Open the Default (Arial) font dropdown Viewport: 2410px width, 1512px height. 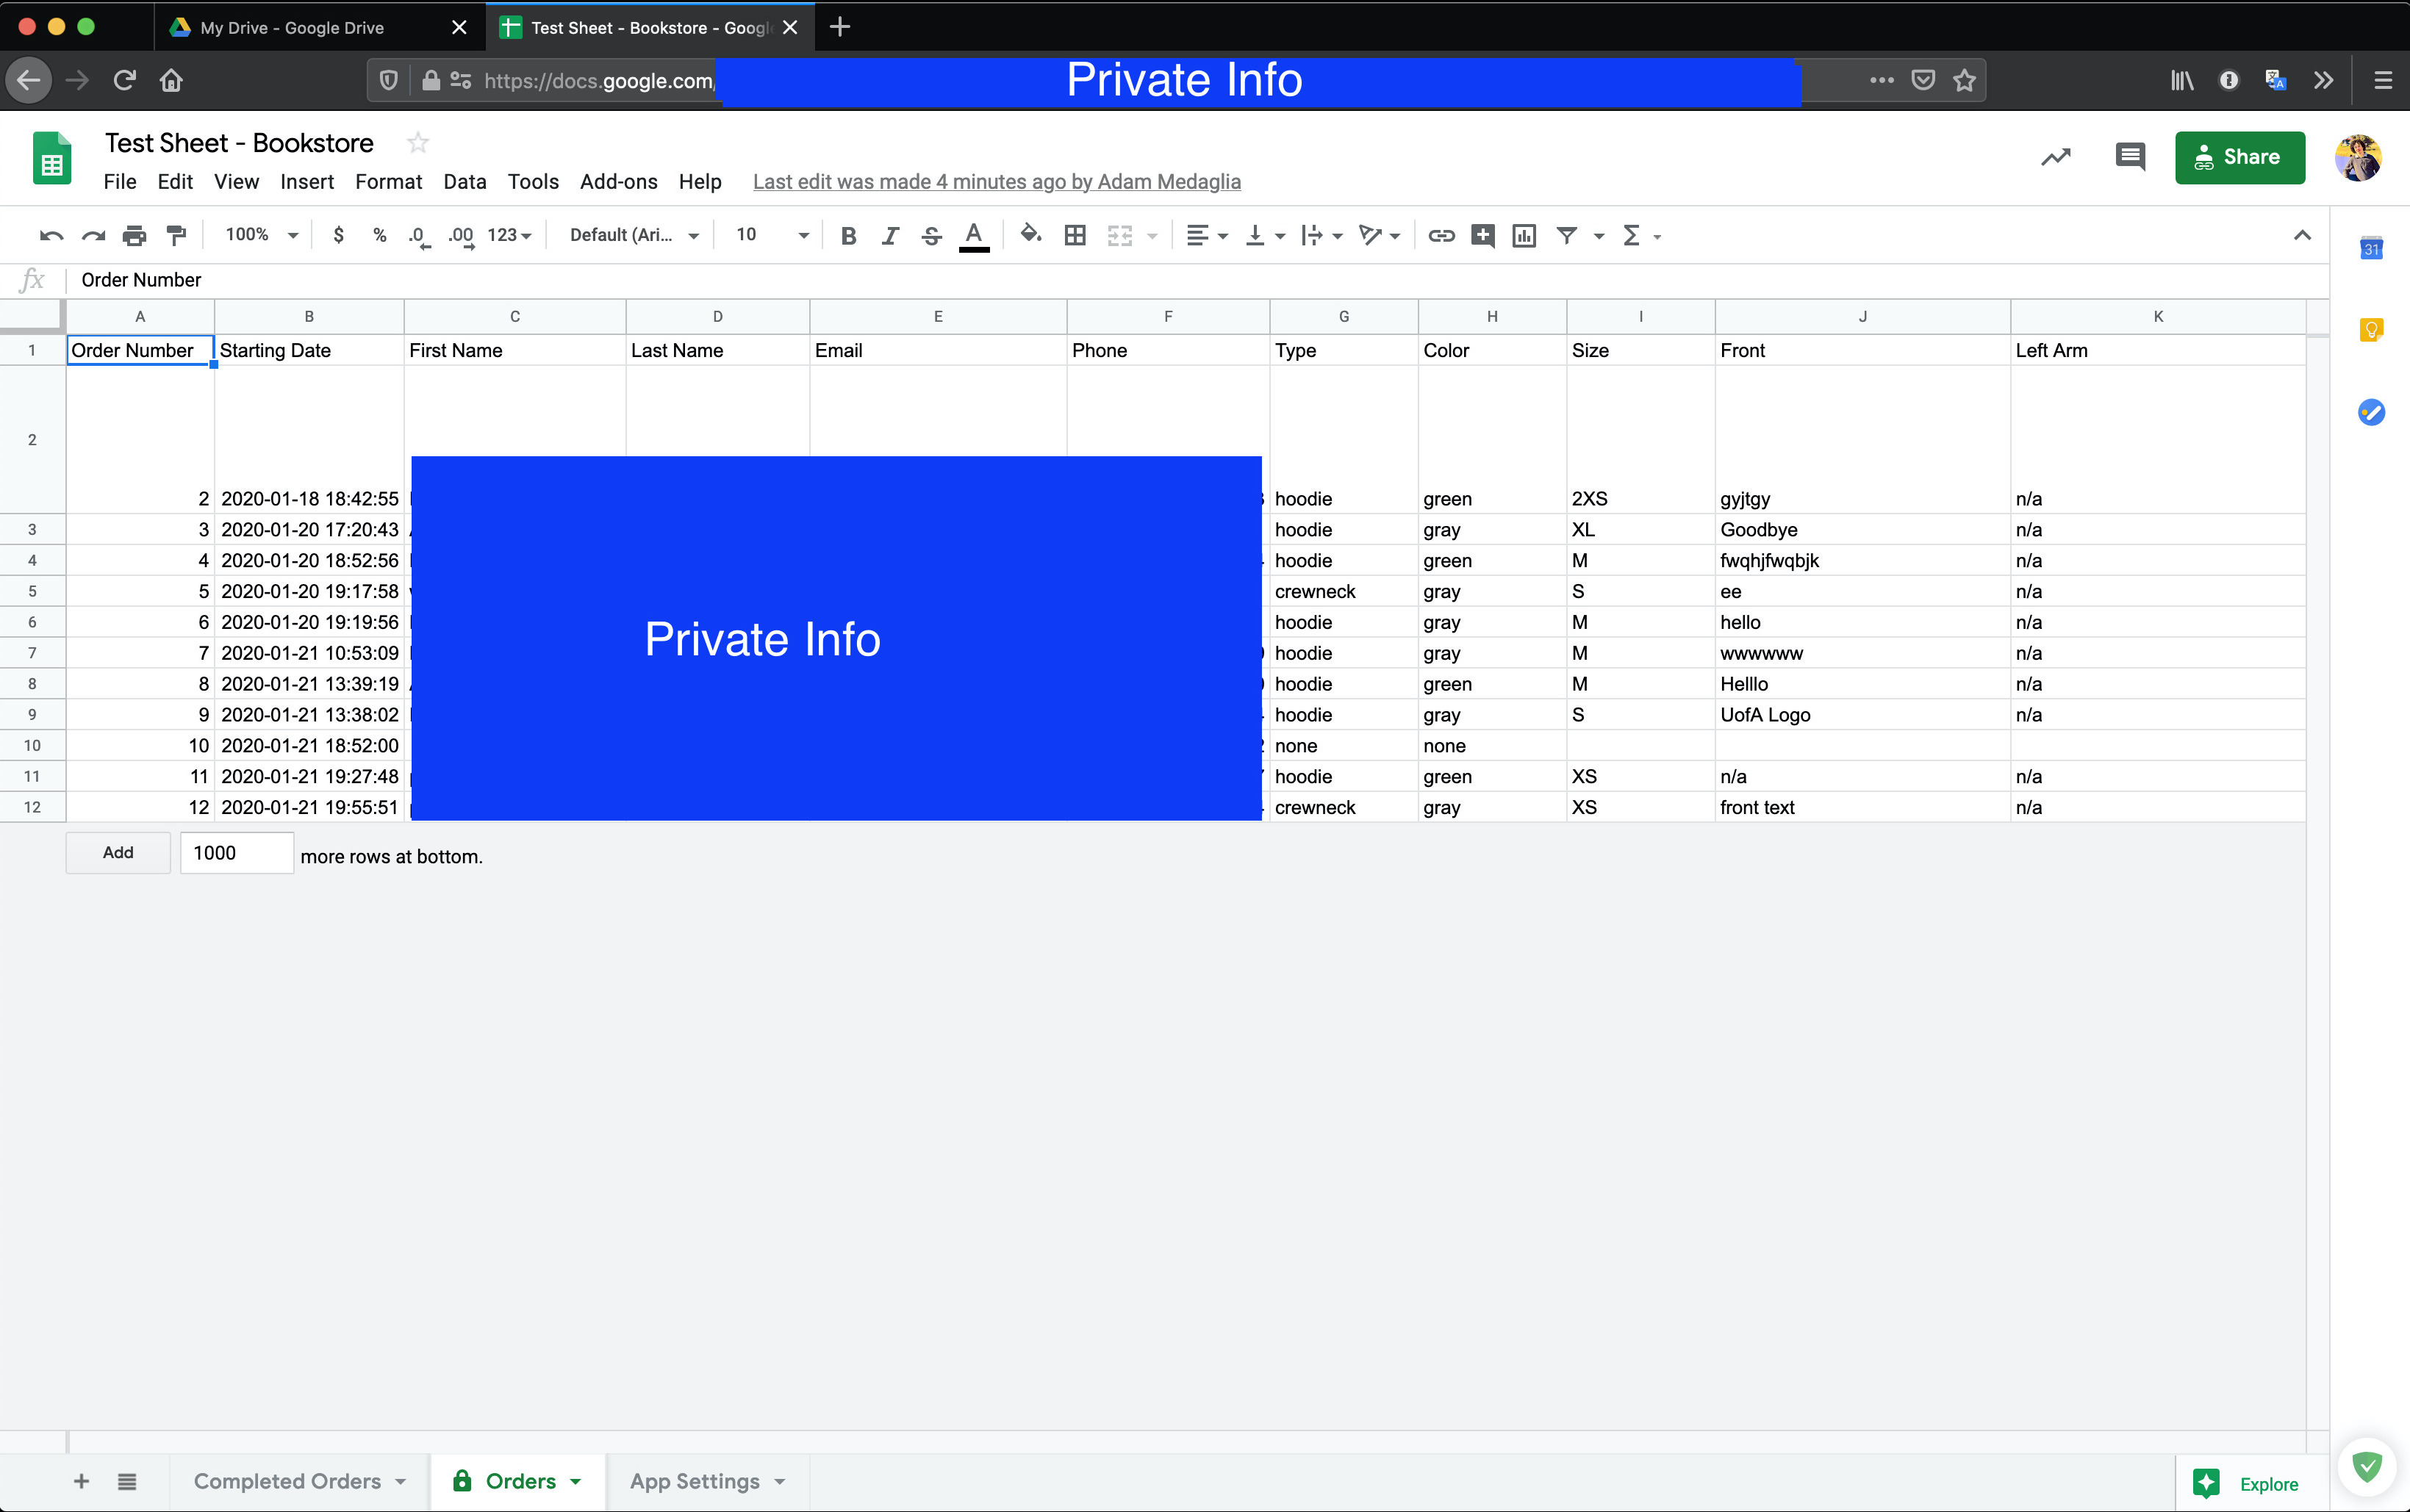[634, 235]
